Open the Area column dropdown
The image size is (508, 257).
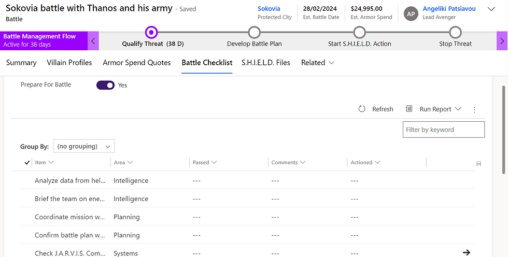(130, 162)
